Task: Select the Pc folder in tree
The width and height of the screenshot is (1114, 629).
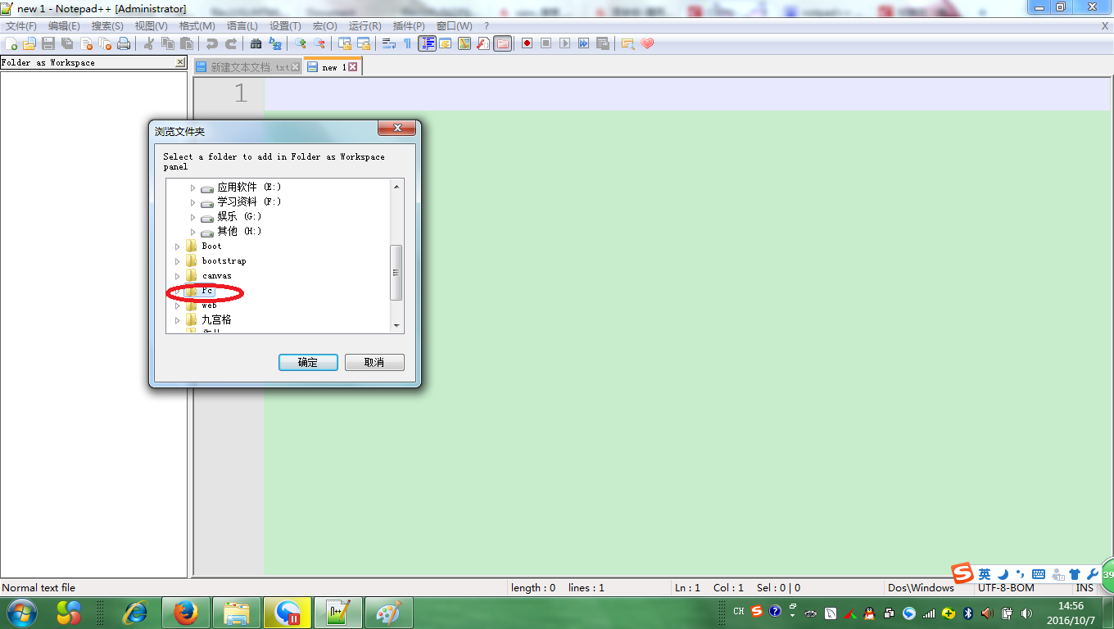Action: (207, 291)
